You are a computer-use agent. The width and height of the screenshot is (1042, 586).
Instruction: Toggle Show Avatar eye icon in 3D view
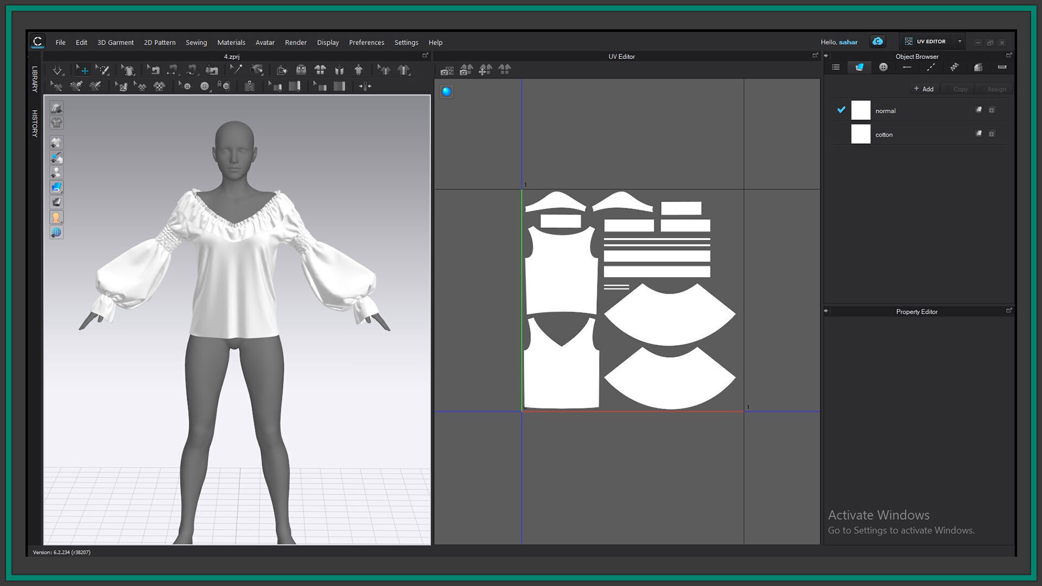point(56,173)
